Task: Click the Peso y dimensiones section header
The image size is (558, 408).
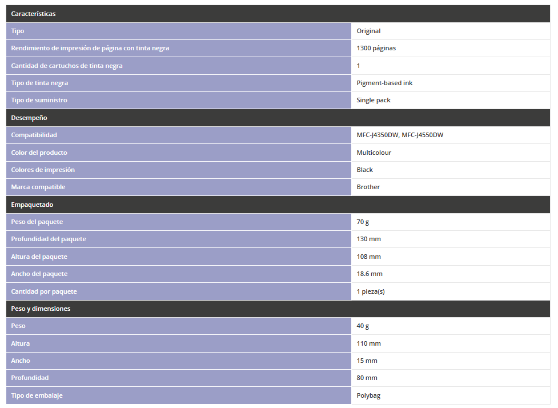Action: click(x=41, y=309)
